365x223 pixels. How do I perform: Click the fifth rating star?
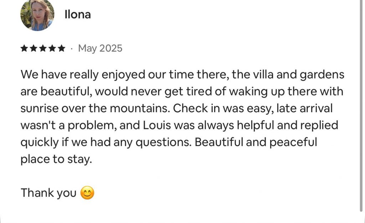tap(61, 48)
